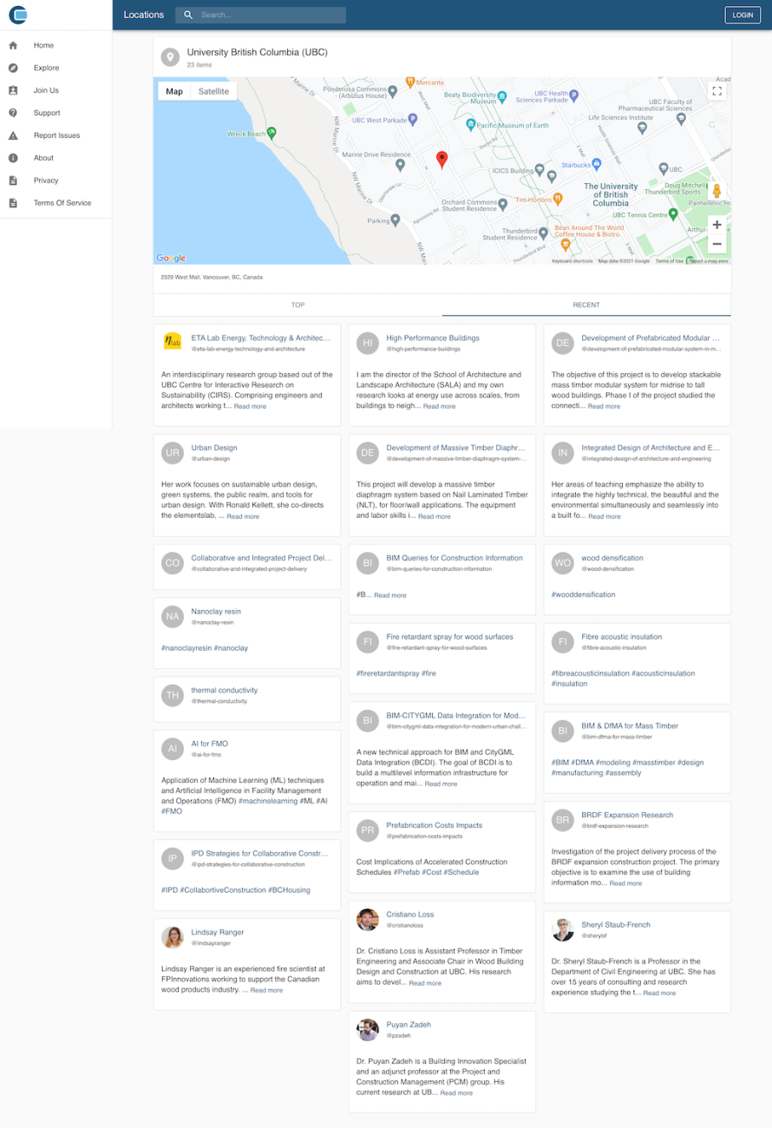Click the NA avatar for Nanoclay resin
The width and height of the screenshot is (772, 1128).
click(173, 616)
